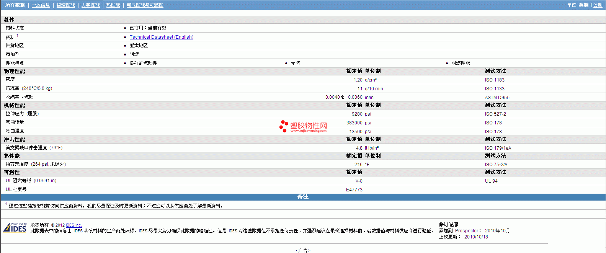
Task: Click the 备注 section header bar
Action: [x=303, y=197]
